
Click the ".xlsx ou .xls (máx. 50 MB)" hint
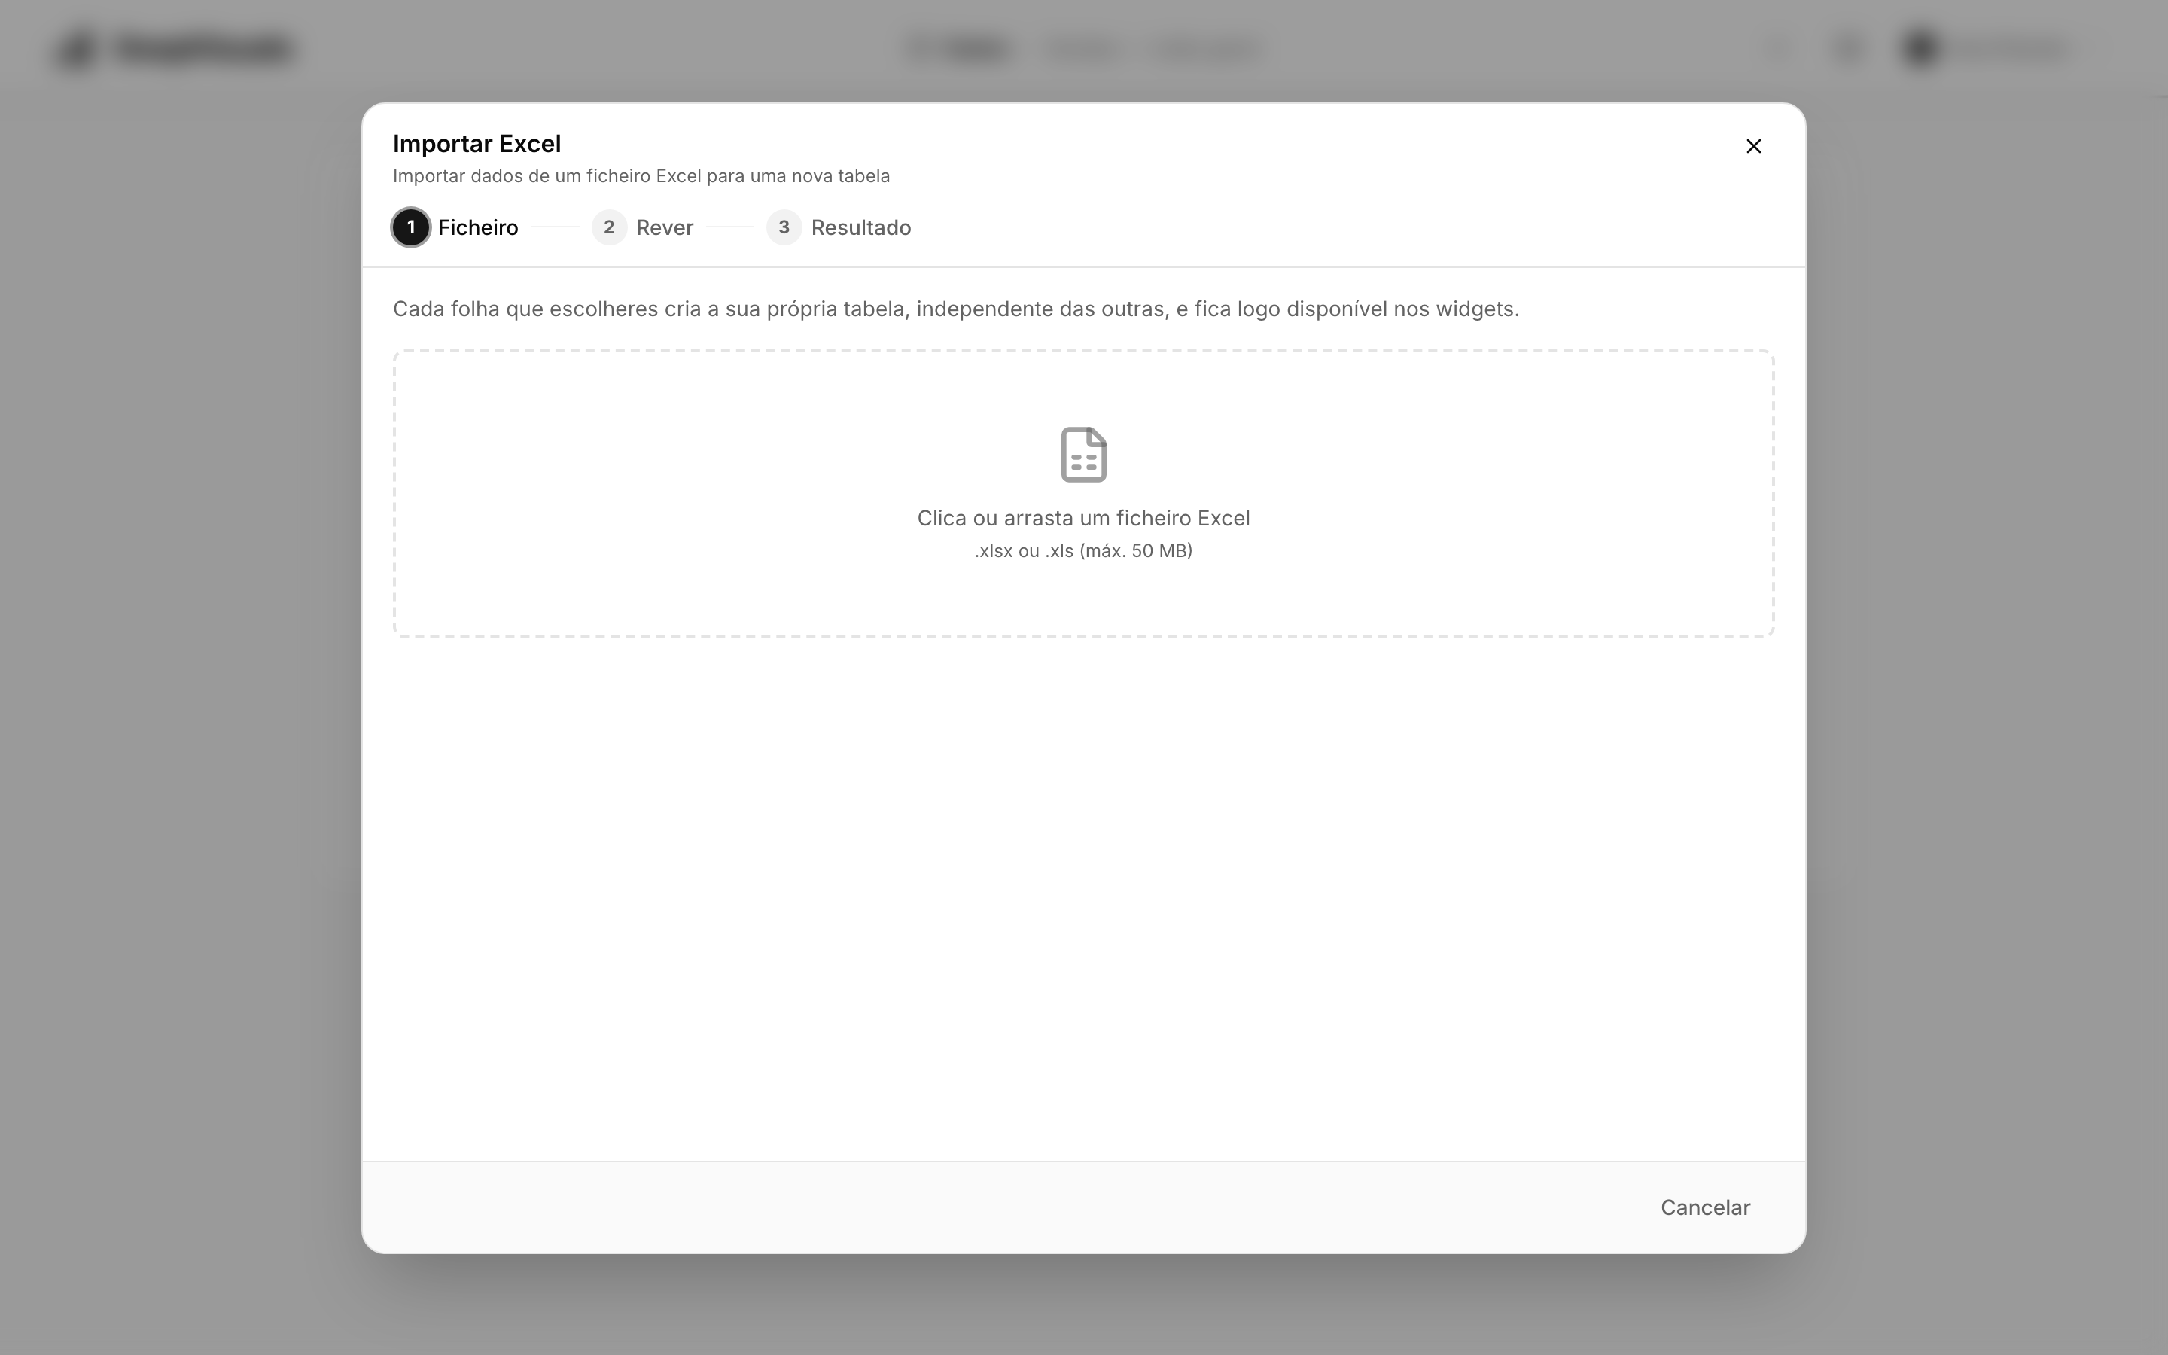[1083, 550]
